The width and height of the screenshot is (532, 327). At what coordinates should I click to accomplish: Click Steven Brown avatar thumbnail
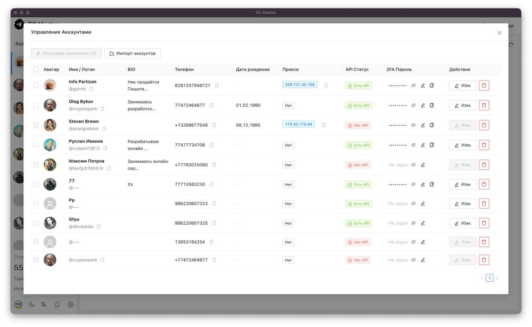[50, 125]
